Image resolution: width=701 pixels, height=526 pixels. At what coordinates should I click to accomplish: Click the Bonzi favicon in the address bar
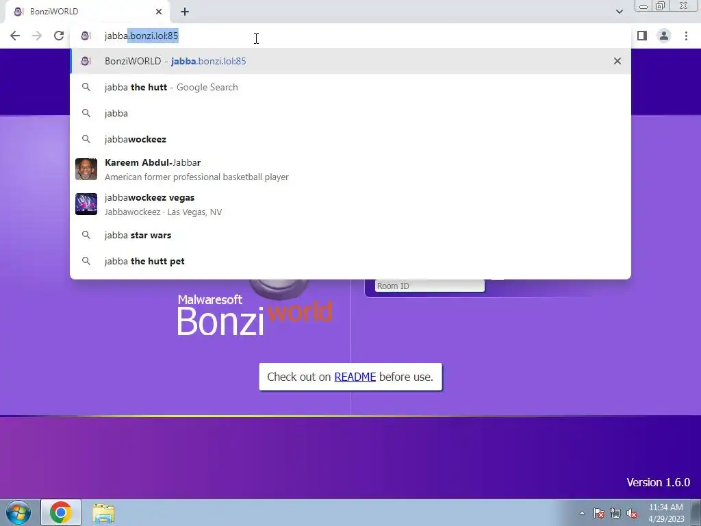pyautogui.click(x=86, y=36)
